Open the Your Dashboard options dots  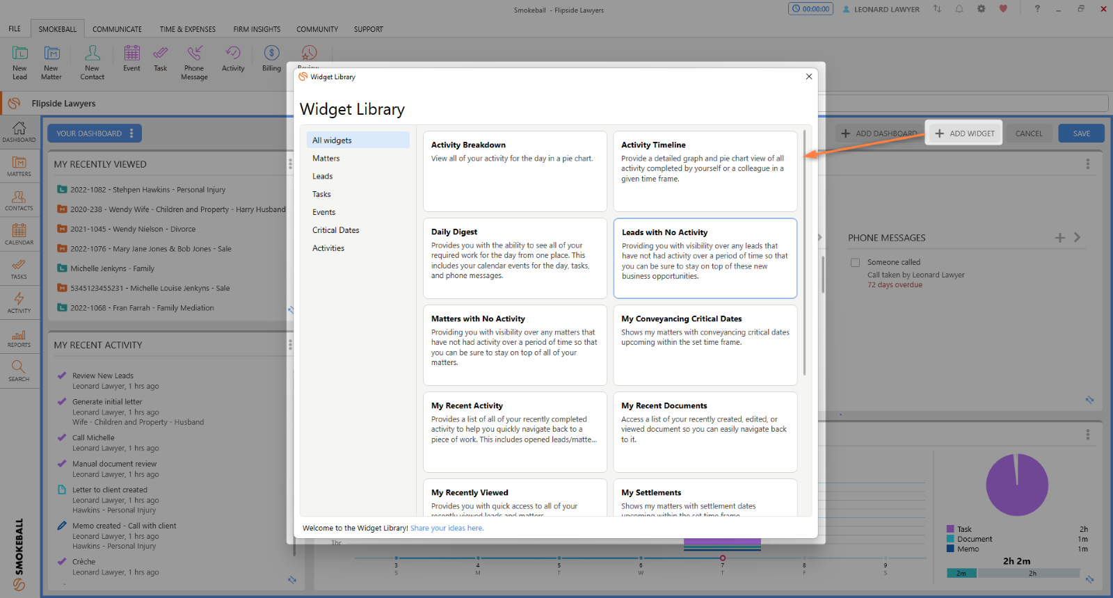coord(131,134)
